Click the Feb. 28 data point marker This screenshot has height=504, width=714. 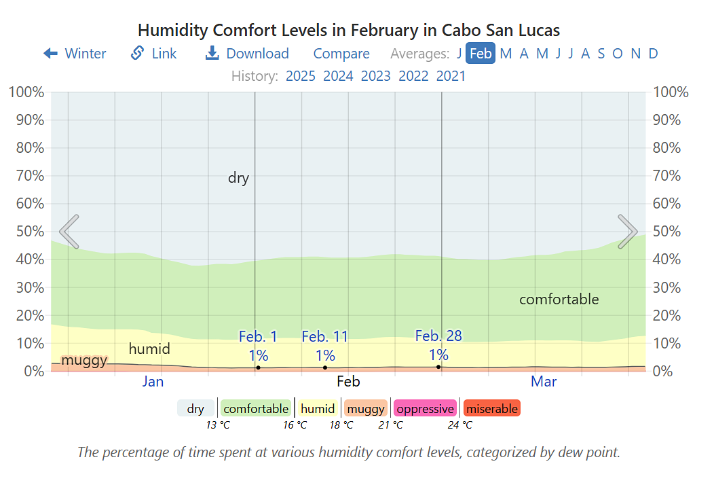click(439, 367)
